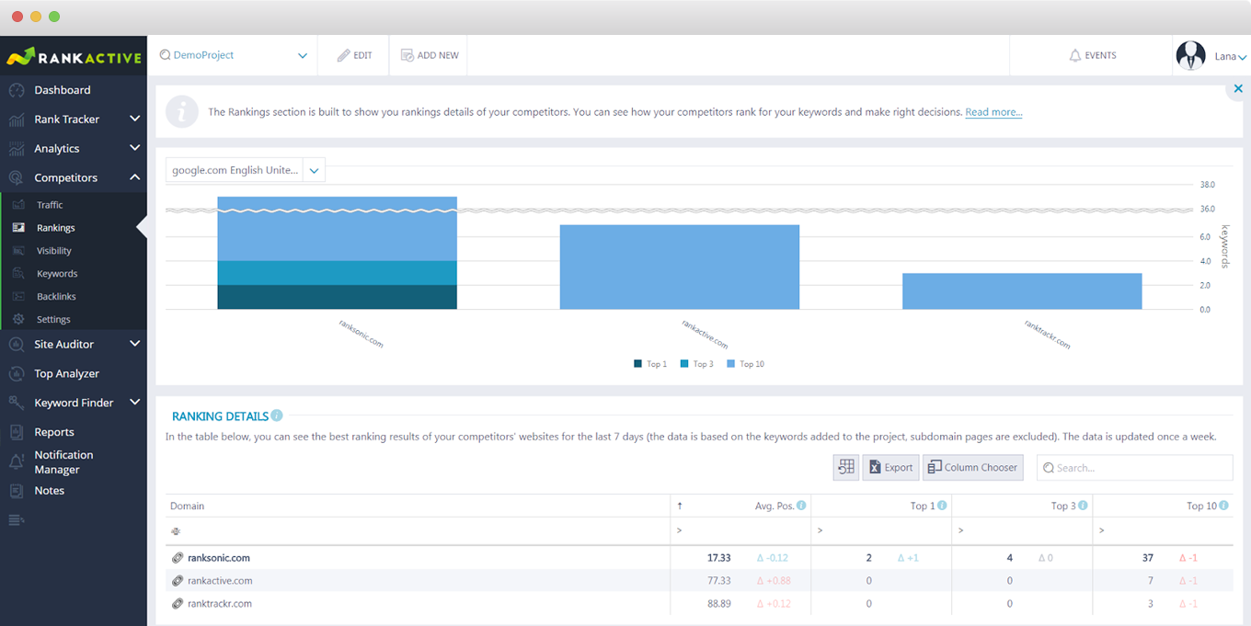Close the Rankings info banner
Screen dimensions: 1251x626
point(1238,89)
